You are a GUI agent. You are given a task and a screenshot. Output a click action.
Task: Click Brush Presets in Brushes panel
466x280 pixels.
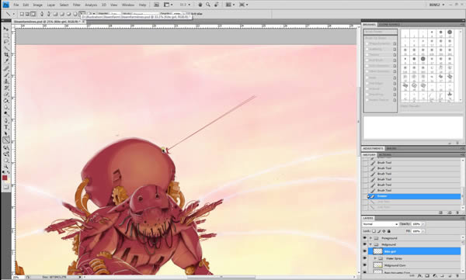pos(380,32)
